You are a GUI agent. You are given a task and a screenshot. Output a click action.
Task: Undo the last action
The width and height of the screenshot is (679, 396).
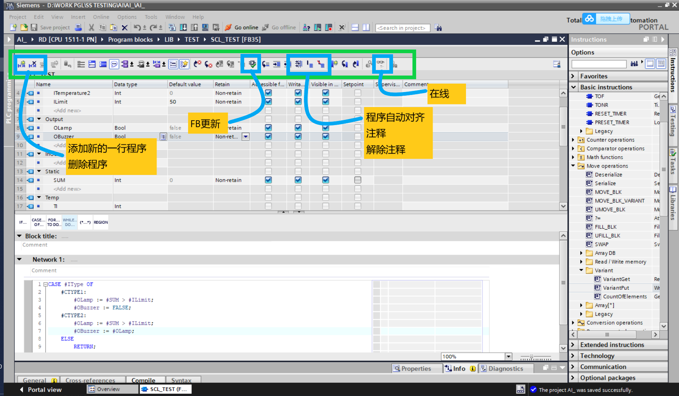[x=137, y=27]
